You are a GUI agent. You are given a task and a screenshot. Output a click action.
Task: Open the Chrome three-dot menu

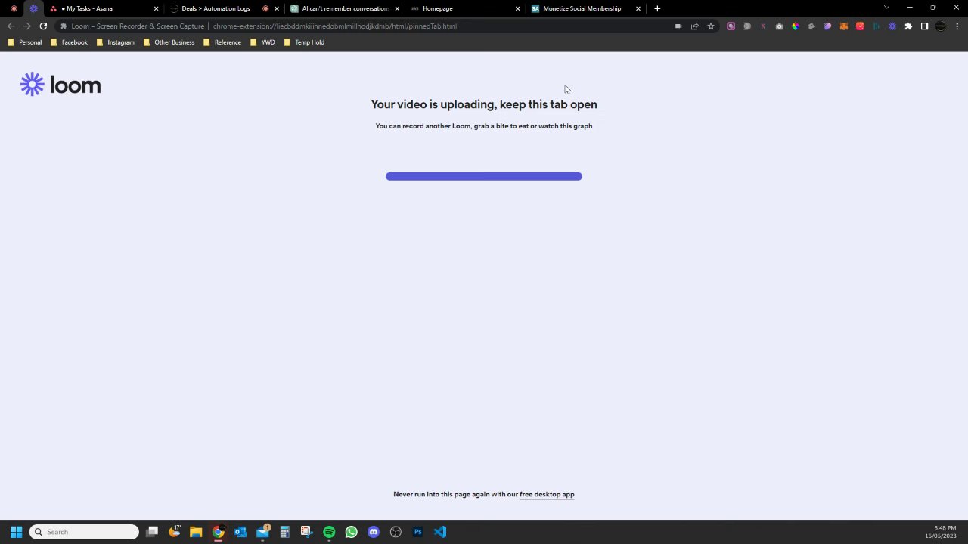(957, 26)
